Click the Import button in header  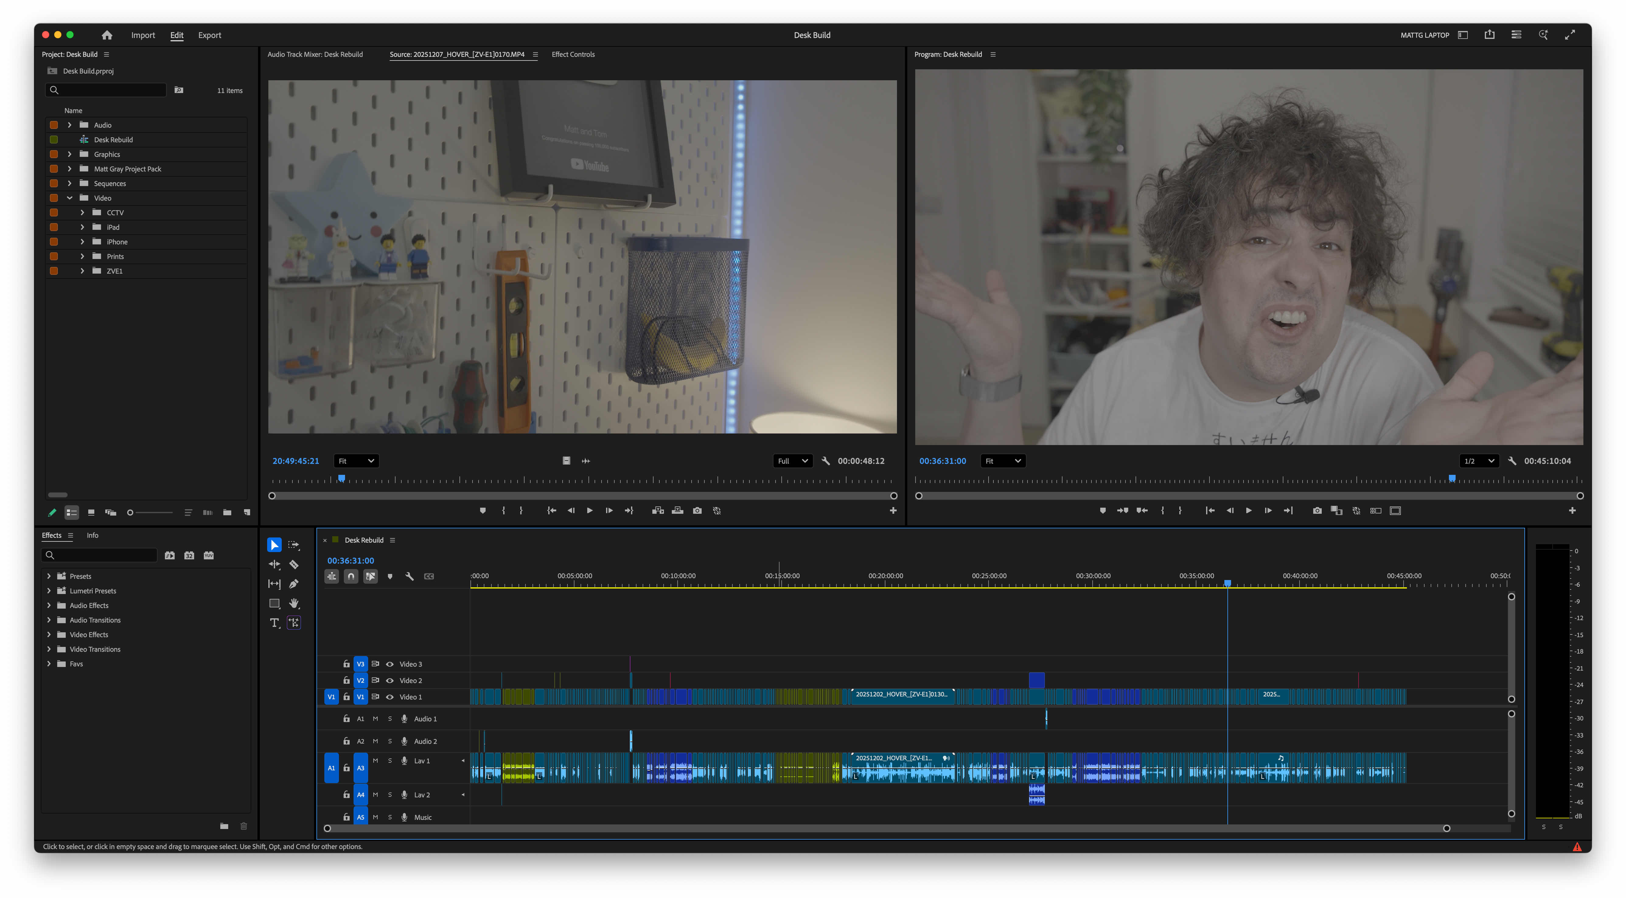[x=143, y=35]
